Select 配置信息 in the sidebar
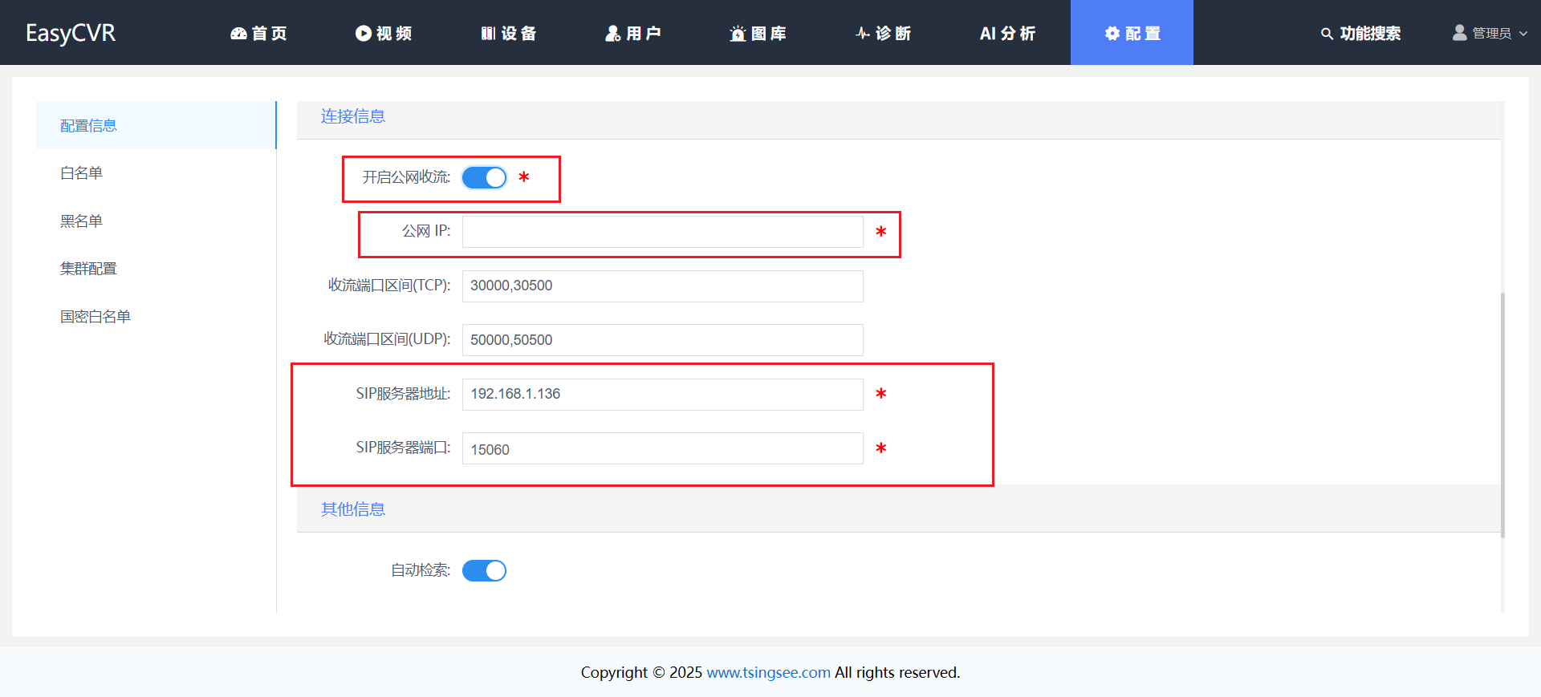Screen dimensions: 1541x697 157,125
